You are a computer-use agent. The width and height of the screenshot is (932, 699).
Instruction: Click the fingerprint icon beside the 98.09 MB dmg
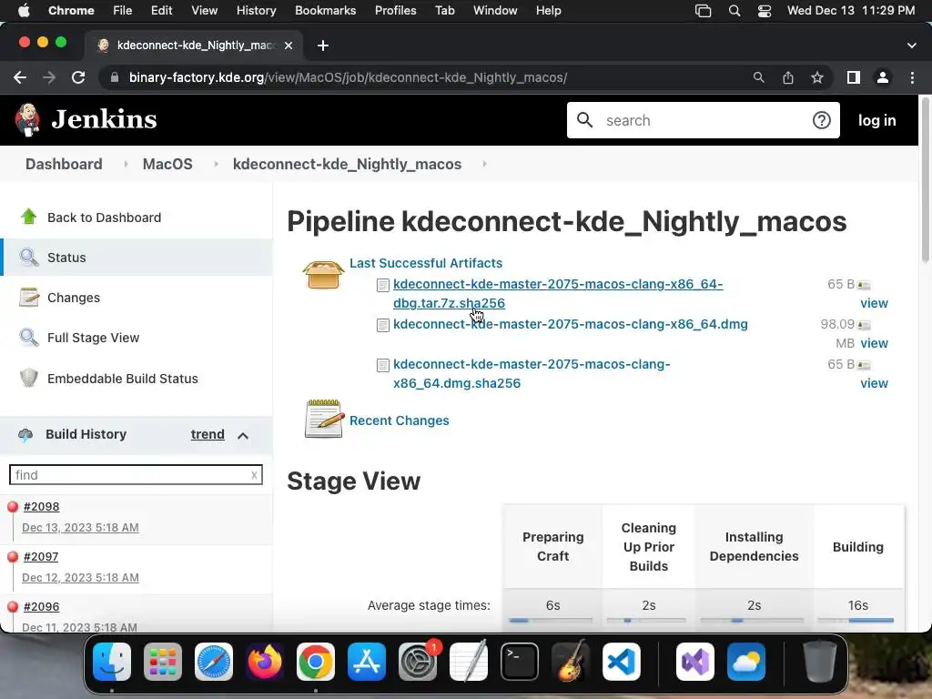864,325
